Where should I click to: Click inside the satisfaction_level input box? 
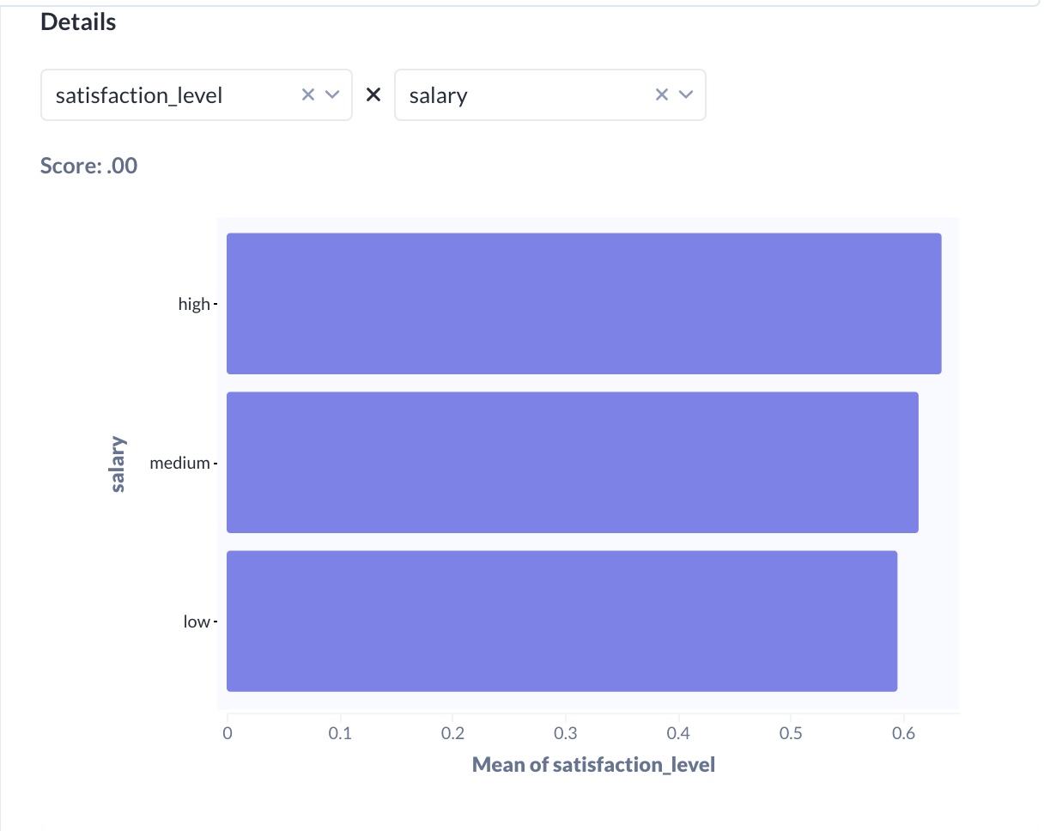coord(155,94)
